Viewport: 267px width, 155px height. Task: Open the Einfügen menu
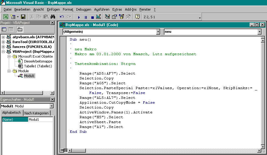tap(53, 9)
